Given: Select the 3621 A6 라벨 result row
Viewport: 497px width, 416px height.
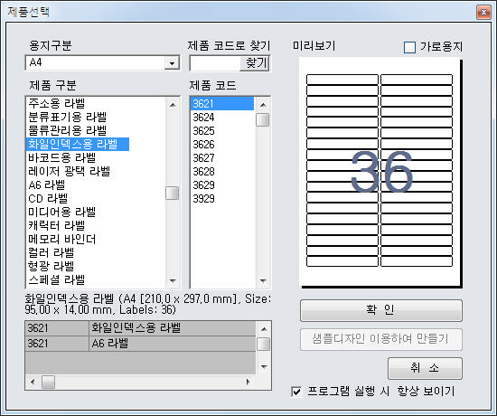Looking at the screenshot, I should pos(140,344).
